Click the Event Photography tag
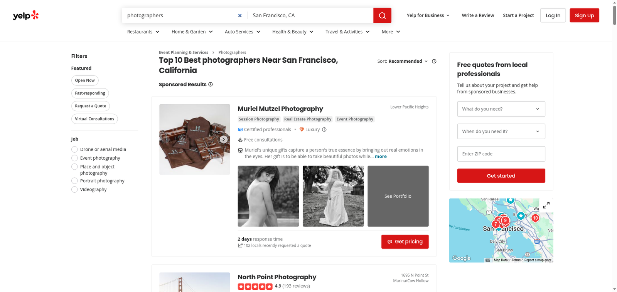617x292 pixels. [x=355, y=119]
